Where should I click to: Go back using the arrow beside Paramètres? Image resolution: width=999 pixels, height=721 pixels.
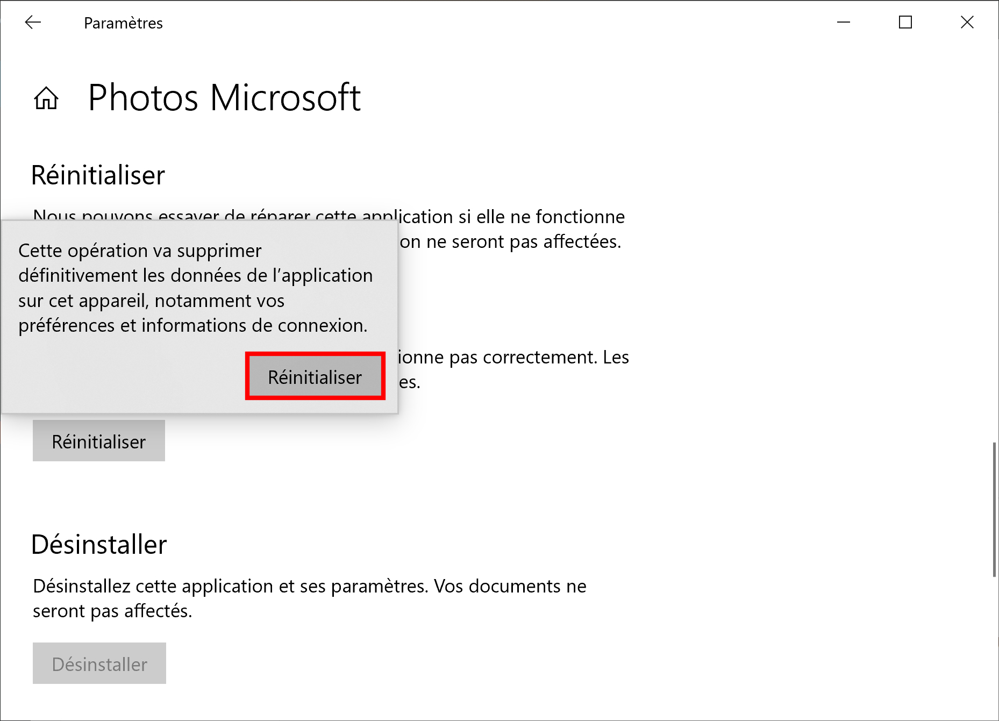(x=33, y=22)
